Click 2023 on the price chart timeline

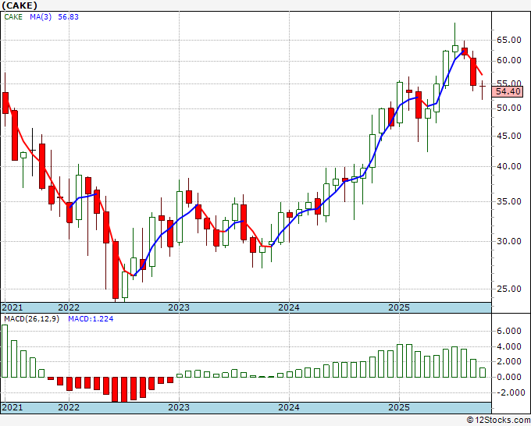pyautogui.click(x=179, y=307)
